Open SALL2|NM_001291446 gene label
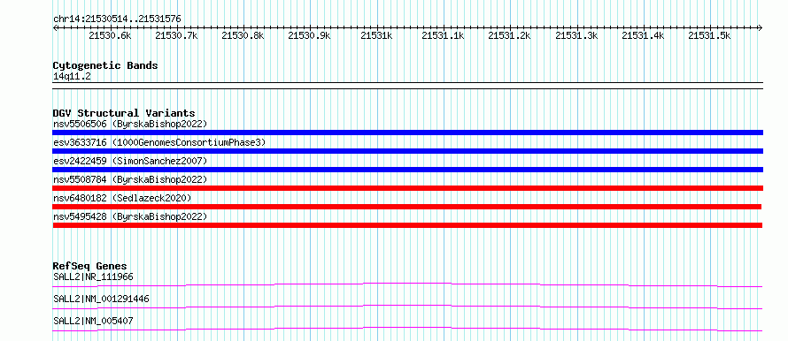Screen dimensions: 788x341 click(101, 299)
